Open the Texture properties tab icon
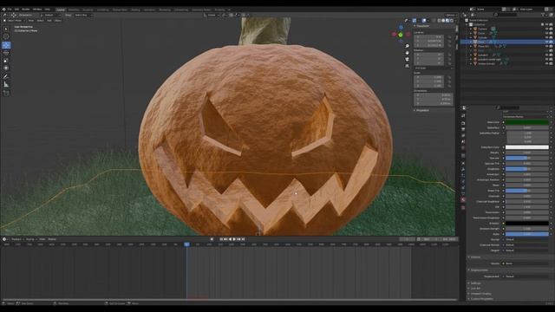 click(463, 208)
